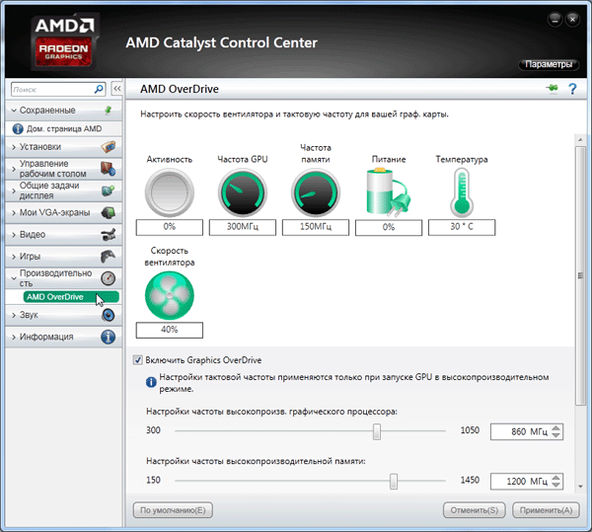Viewport: 592px width, 532px height.
Task: Click the Температура thermometer icon
Action: coord(462,192)
